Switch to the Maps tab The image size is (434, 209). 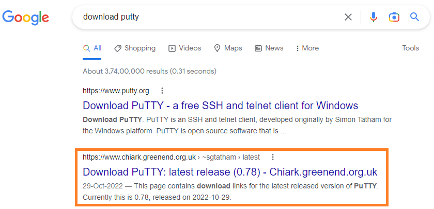click(x=228, y=48)
